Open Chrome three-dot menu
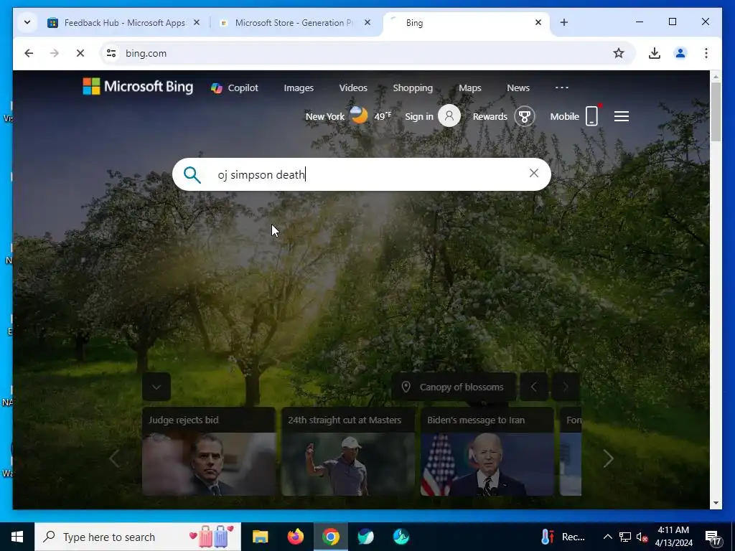The height and width of the screenshot is (551, 735). (x=706, y=53)
